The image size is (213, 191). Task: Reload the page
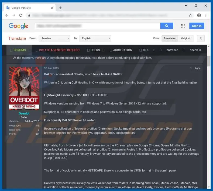pyautogui.click(x=20, y=15)
